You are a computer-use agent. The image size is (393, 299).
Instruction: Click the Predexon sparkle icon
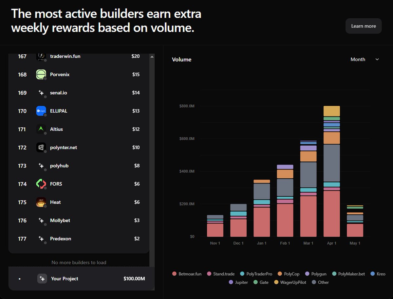(x=41, y=239)
